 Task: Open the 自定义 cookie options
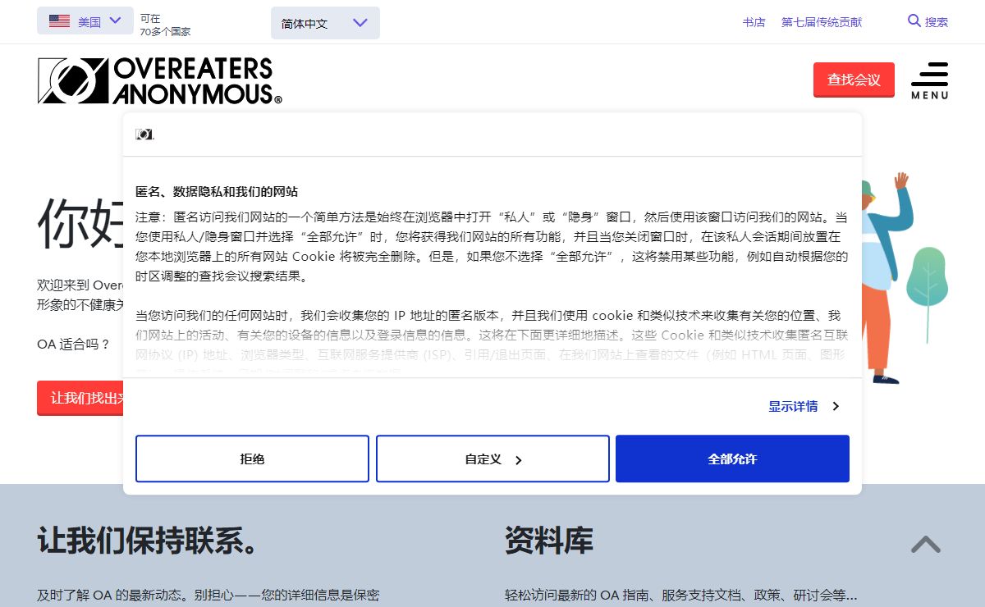coord(492,459)
